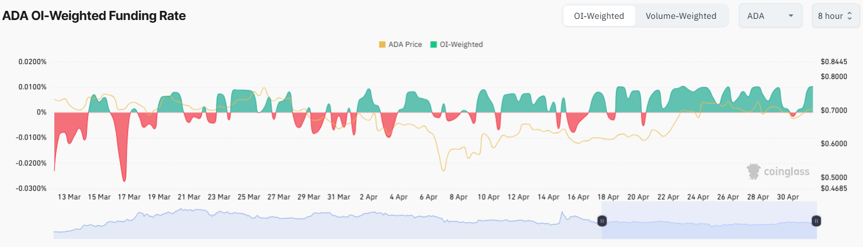
Task: Click the up-down chevron beside 8 hour
Action: (849, 16)
